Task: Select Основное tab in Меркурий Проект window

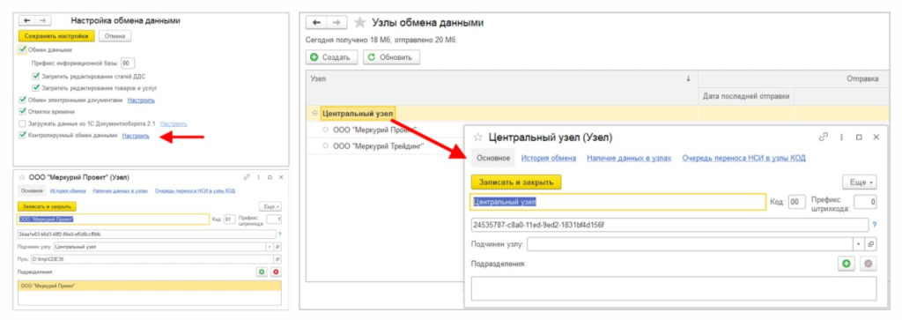Action: pyautogui.click(x=33, y=190)
